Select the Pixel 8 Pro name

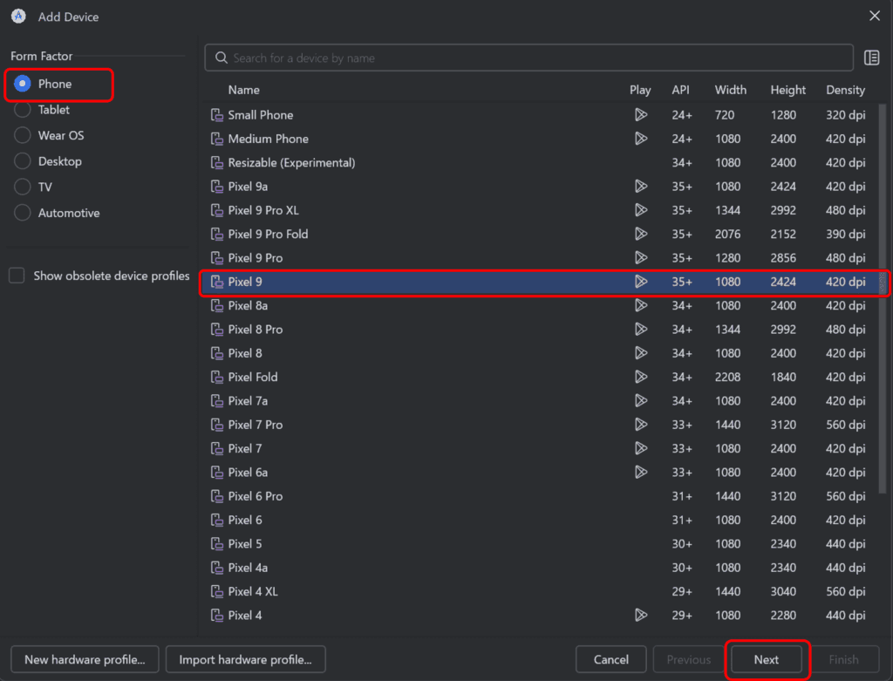click(256, 330)
